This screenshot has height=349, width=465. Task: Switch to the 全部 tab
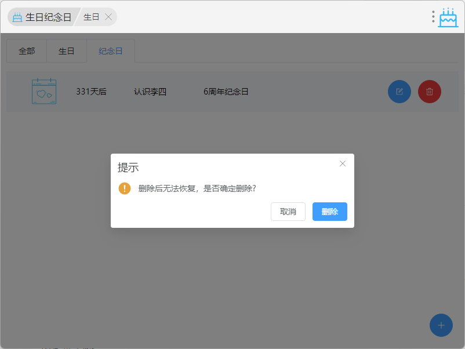27,51
